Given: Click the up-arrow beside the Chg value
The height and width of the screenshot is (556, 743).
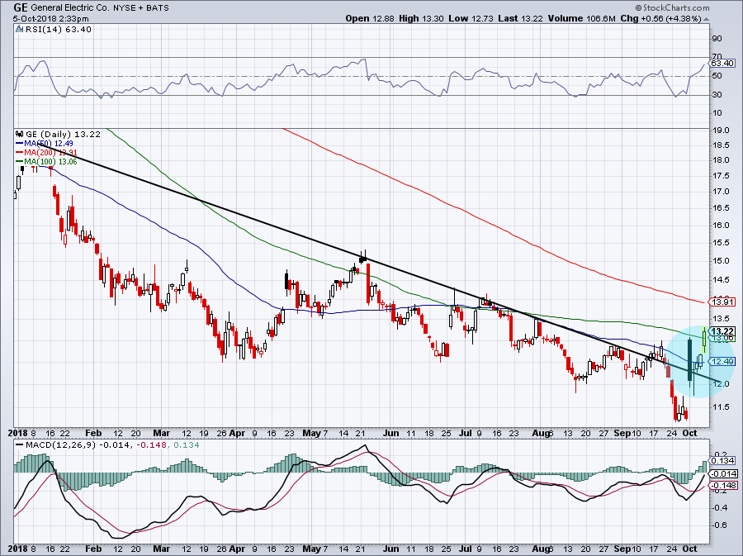Looking at the screenshot, I should 707,19.
